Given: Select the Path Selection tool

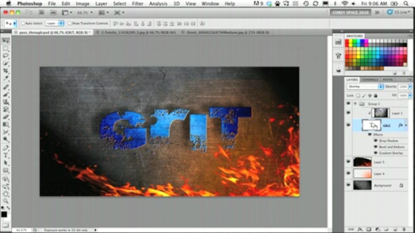Looking at the screenshot, I should (6, 163).
